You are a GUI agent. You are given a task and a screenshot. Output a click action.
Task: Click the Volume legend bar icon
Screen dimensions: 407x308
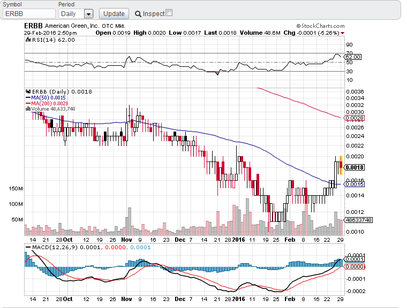tap(28, 109)
